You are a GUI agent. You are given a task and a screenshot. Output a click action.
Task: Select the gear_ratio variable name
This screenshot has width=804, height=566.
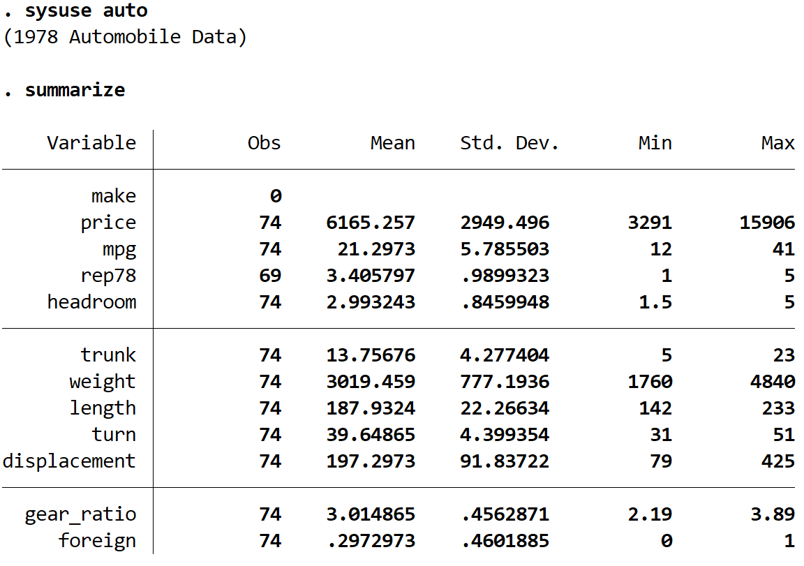[x=82, y=514]
